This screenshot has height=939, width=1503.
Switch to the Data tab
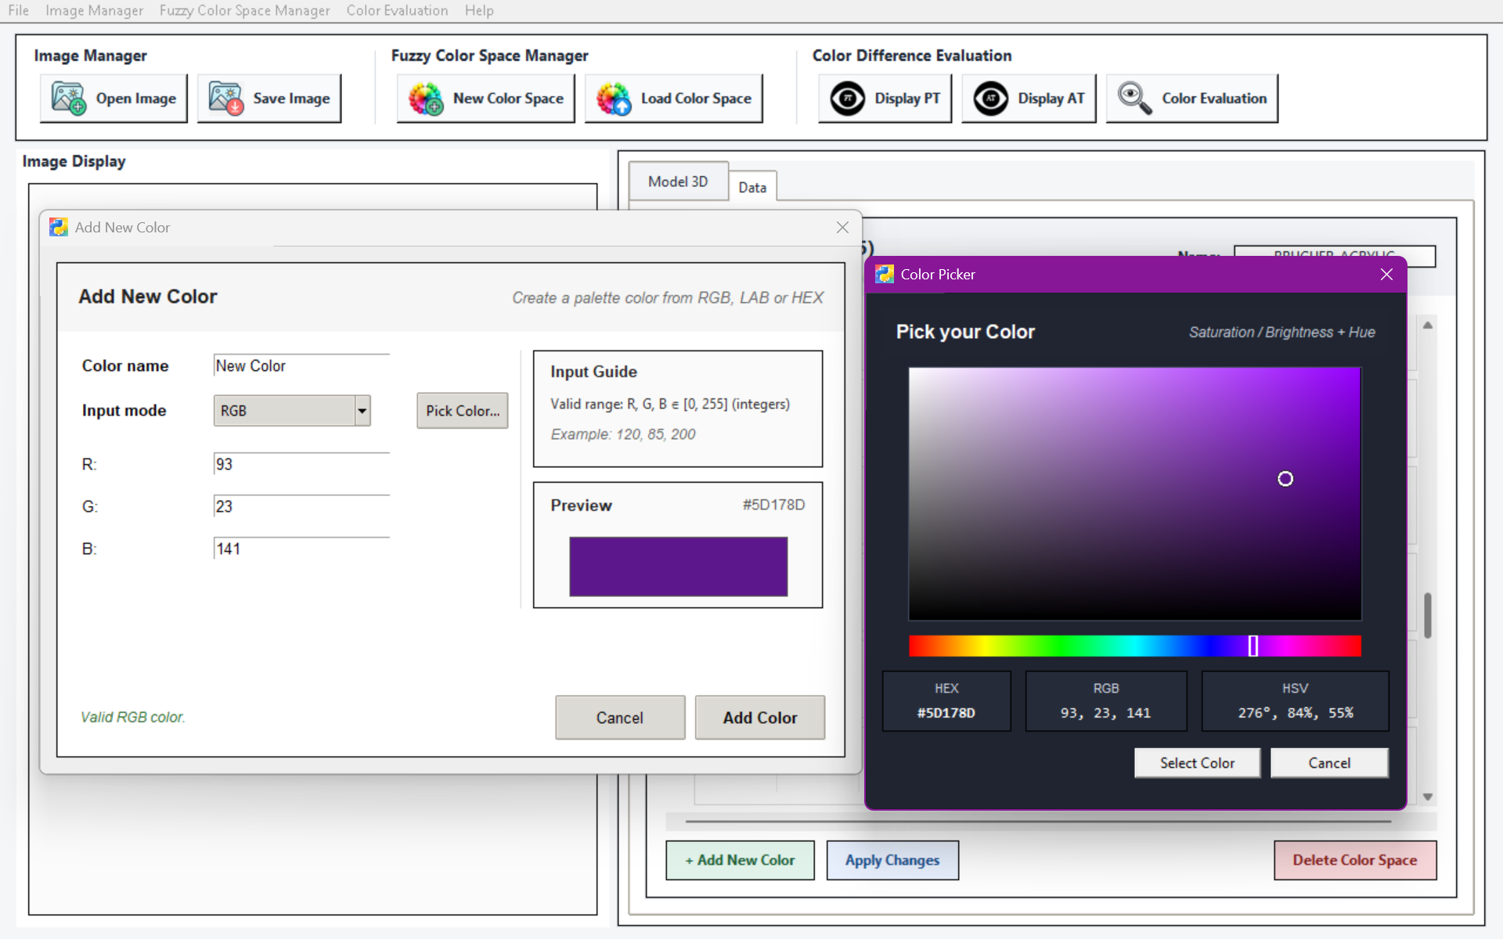(x=752, y=187)
